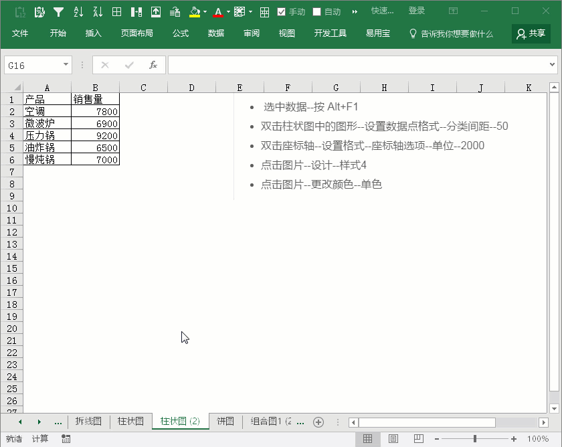Screen dimensions: 562x447
Task: Click the Sort A to Z icon
Action: (78, 10)
